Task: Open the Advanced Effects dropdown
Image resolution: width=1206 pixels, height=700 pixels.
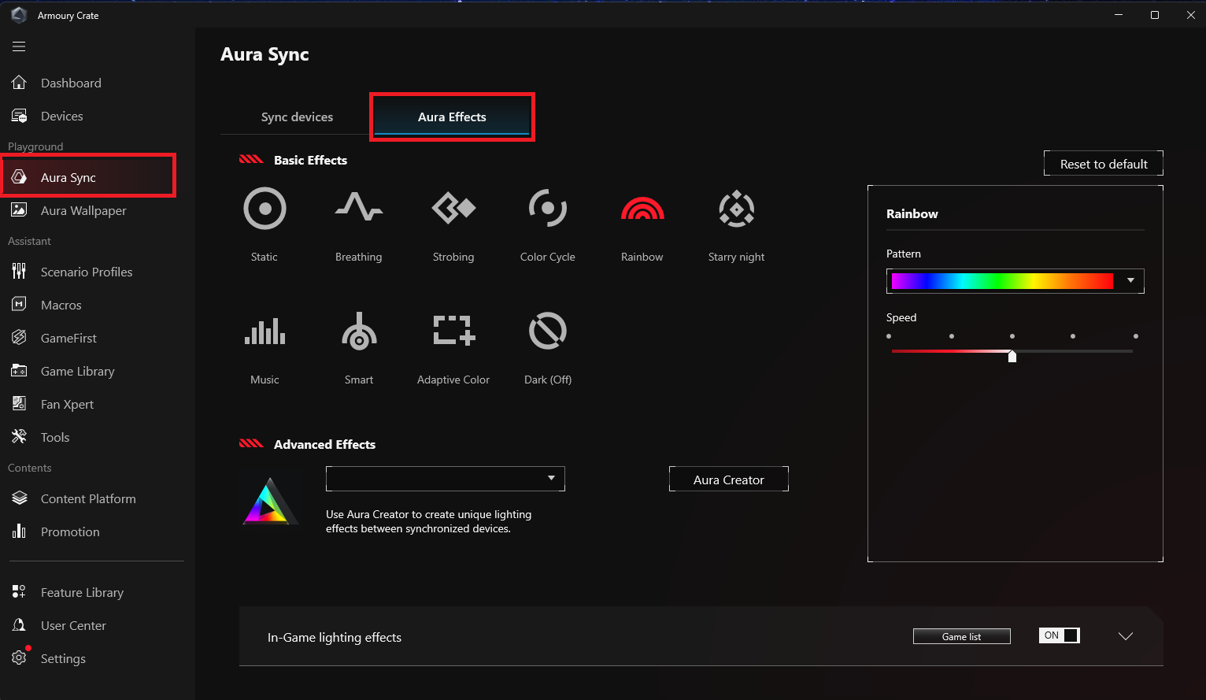Action: (446, 479)
